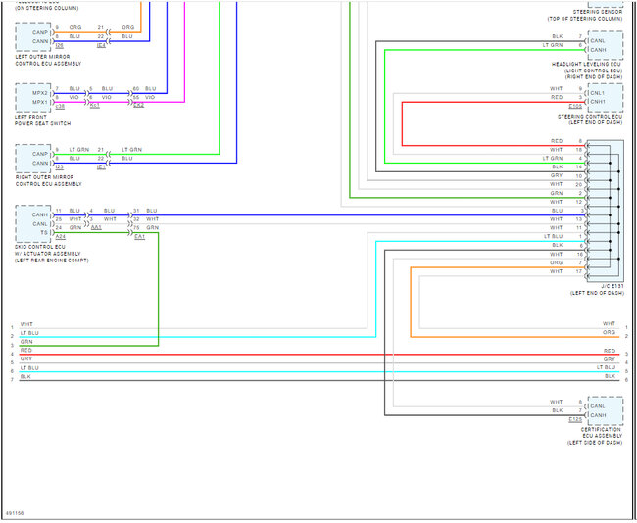
Task: Click the MPX1 terminal name
Action: click(x=40, y=102)
